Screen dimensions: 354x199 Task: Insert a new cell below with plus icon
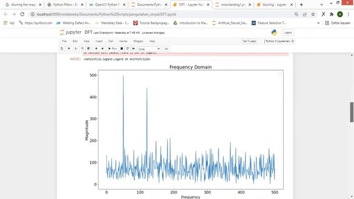tap(69, 49)
